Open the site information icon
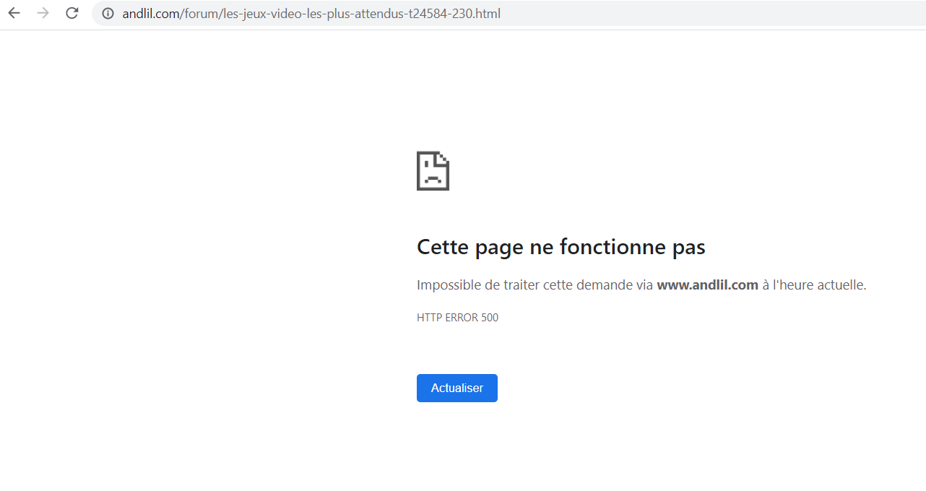 point(108,14)
